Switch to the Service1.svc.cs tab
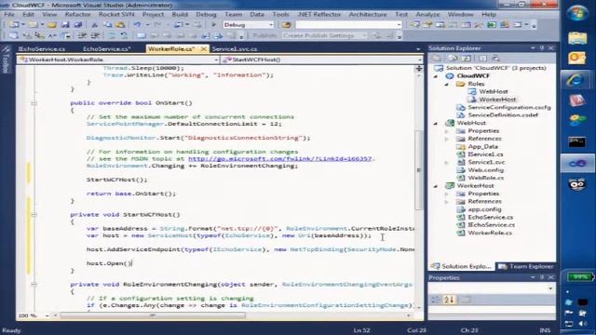 pos(235,49)
